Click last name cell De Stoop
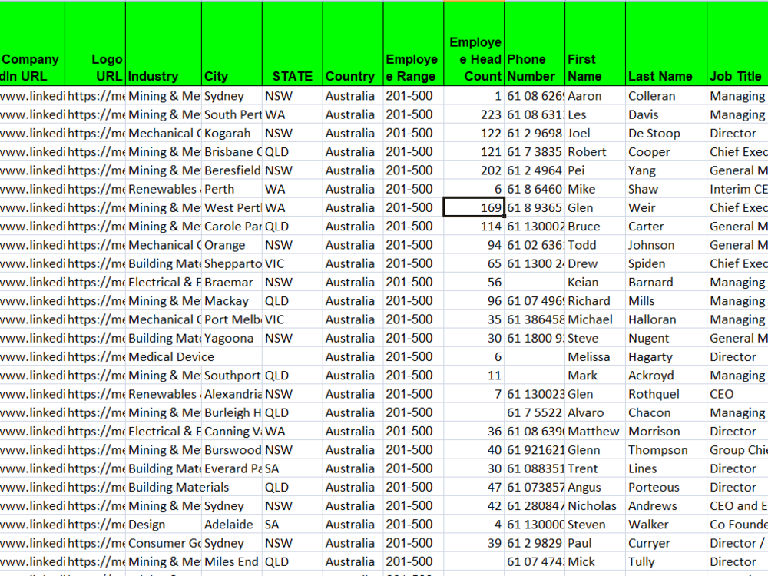768x576 pixels. [666, 133]
